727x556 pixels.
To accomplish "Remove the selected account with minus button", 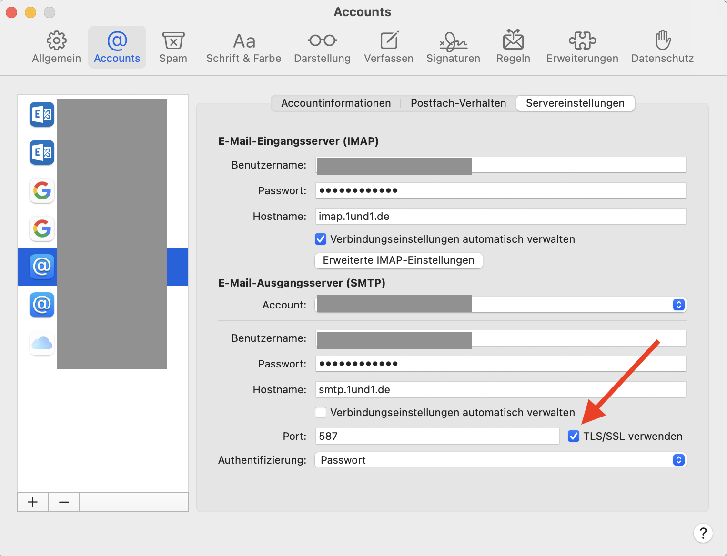I will (x=64, y=502).
